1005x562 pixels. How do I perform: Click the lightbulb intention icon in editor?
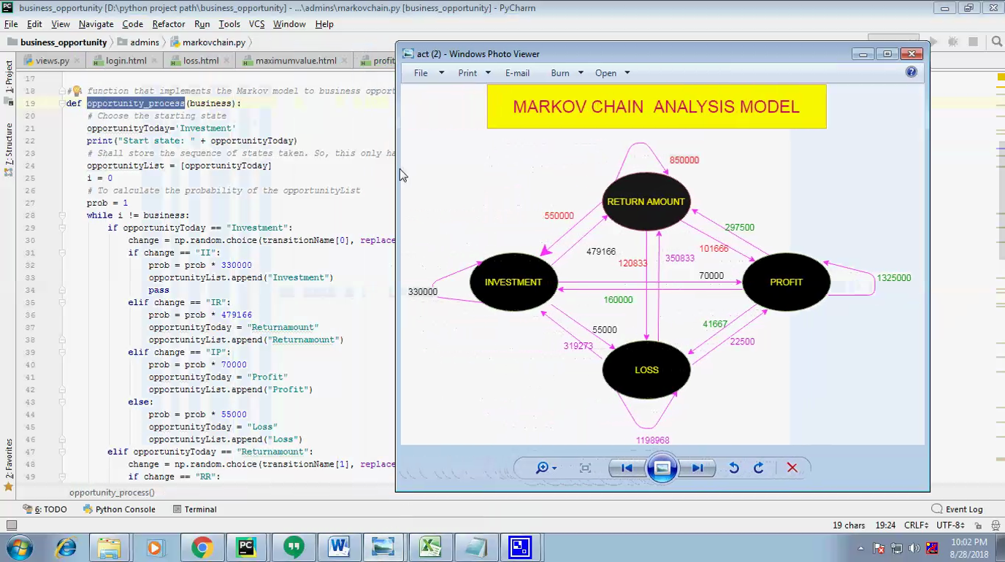click(x=76, y=91)
